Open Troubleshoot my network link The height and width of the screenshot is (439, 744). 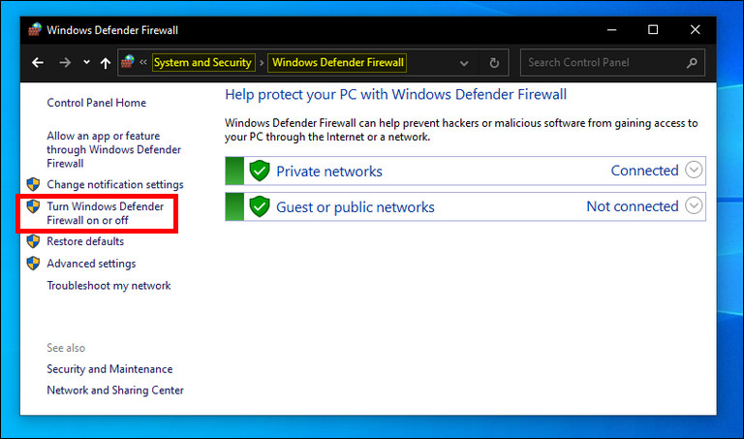108,286
